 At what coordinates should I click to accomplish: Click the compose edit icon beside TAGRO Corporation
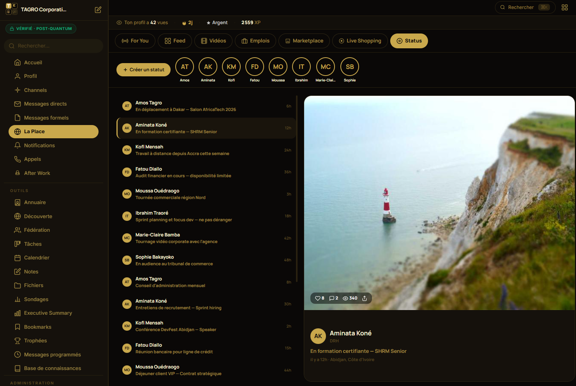pyautogui.click(x=98, y=10)
